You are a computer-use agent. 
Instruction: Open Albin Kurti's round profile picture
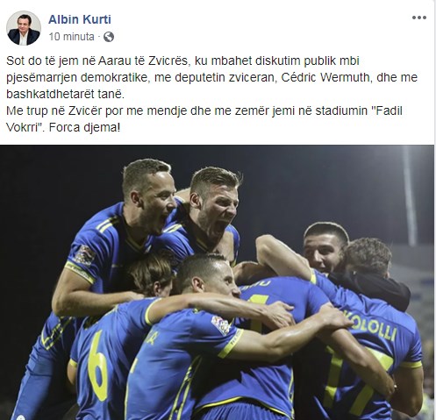point(24,28)
